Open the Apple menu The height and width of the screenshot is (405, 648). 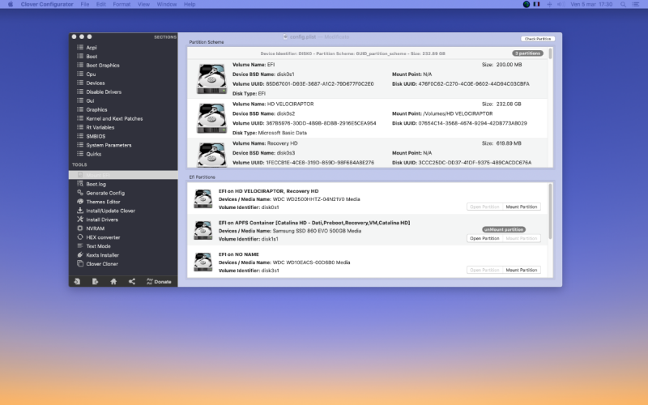(x=11, y=4)
